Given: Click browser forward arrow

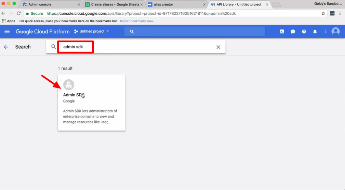Looking at the screenshot, I should (11, 13).
